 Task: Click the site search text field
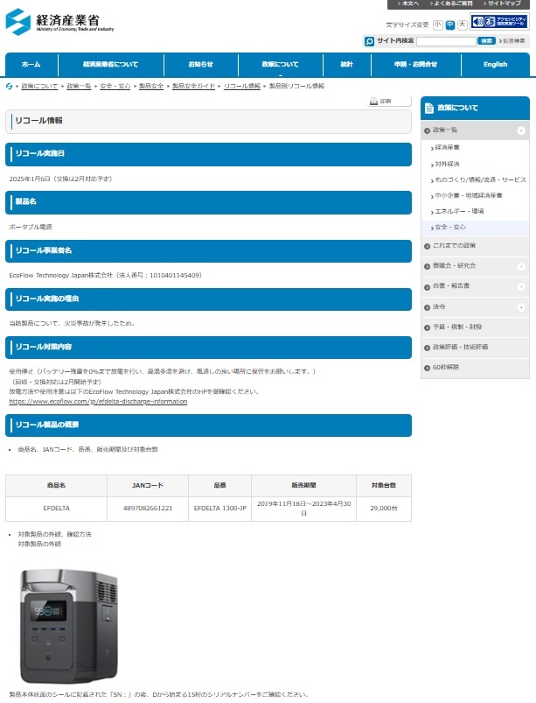pos(446,41)
